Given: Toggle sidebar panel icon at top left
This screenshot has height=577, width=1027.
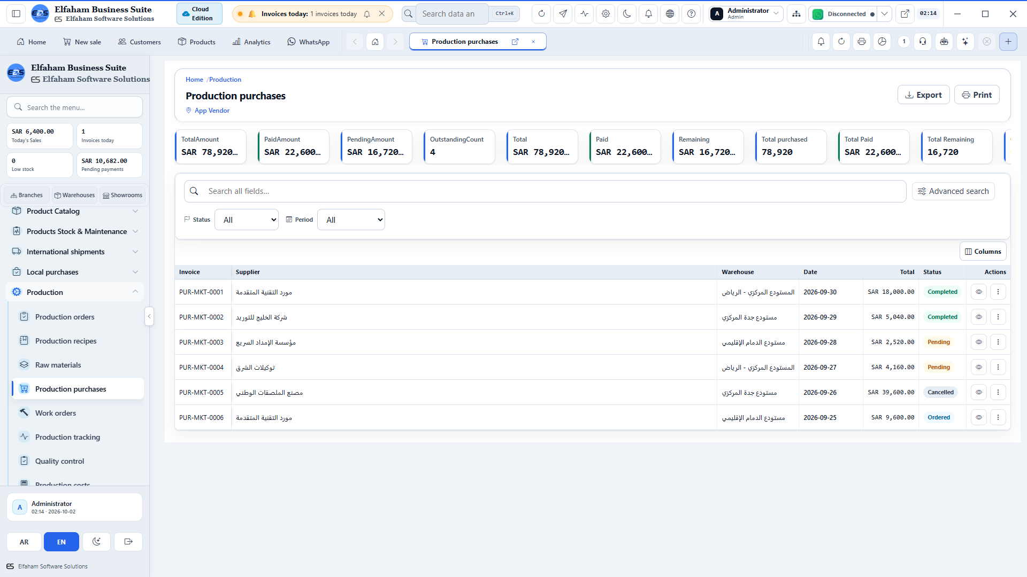Looking at the screenshot, I should pos(16,14).
